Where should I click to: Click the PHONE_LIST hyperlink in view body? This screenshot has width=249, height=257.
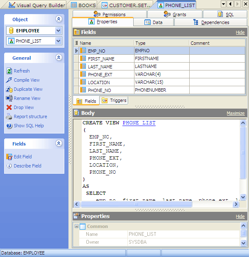pos(139,123)
